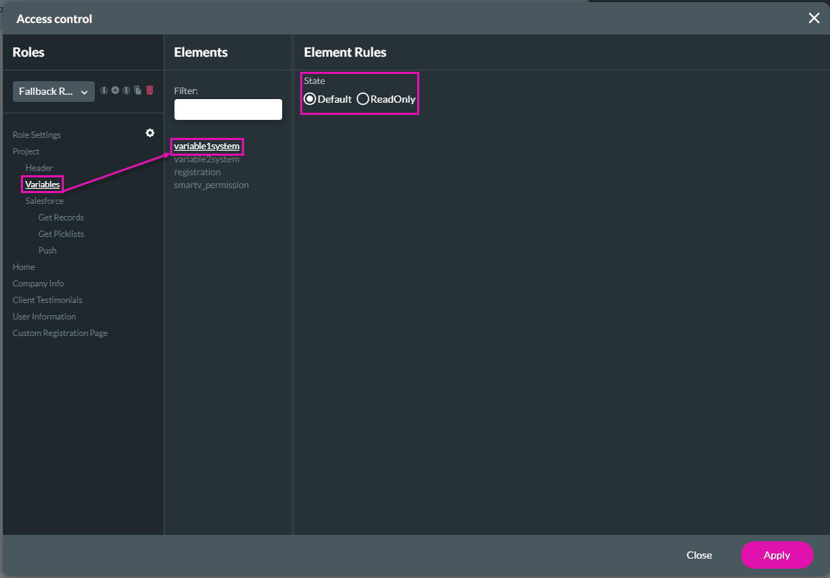Click the add role plus icon
830x578 pixels.
point(115,90)
